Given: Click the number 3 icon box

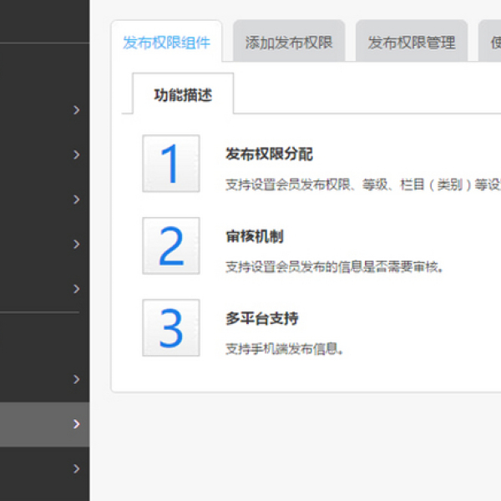Looking at the screenshot, I should coord(171,327).
